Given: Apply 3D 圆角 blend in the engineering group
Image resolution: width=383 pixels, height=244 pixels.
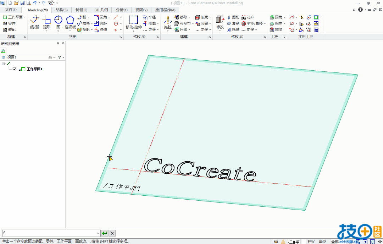Looking at the screenshot, I should click(x=276, y=17).
